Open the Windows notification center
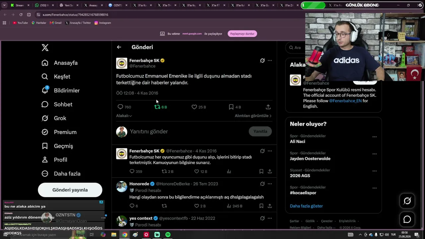 tap(416, 235)
